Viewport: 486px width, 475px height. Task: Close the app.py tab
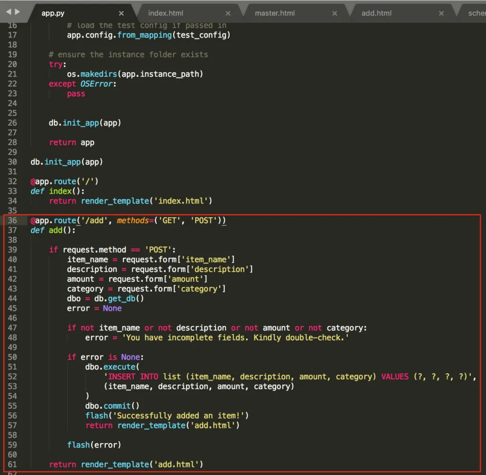(x=121, y=13)
